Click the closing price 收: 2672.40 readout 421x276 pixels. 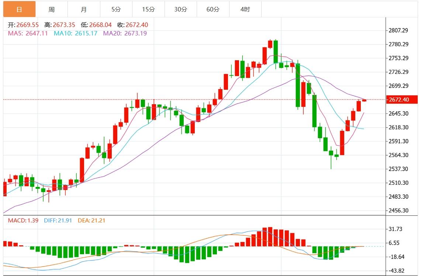point(132,25)
